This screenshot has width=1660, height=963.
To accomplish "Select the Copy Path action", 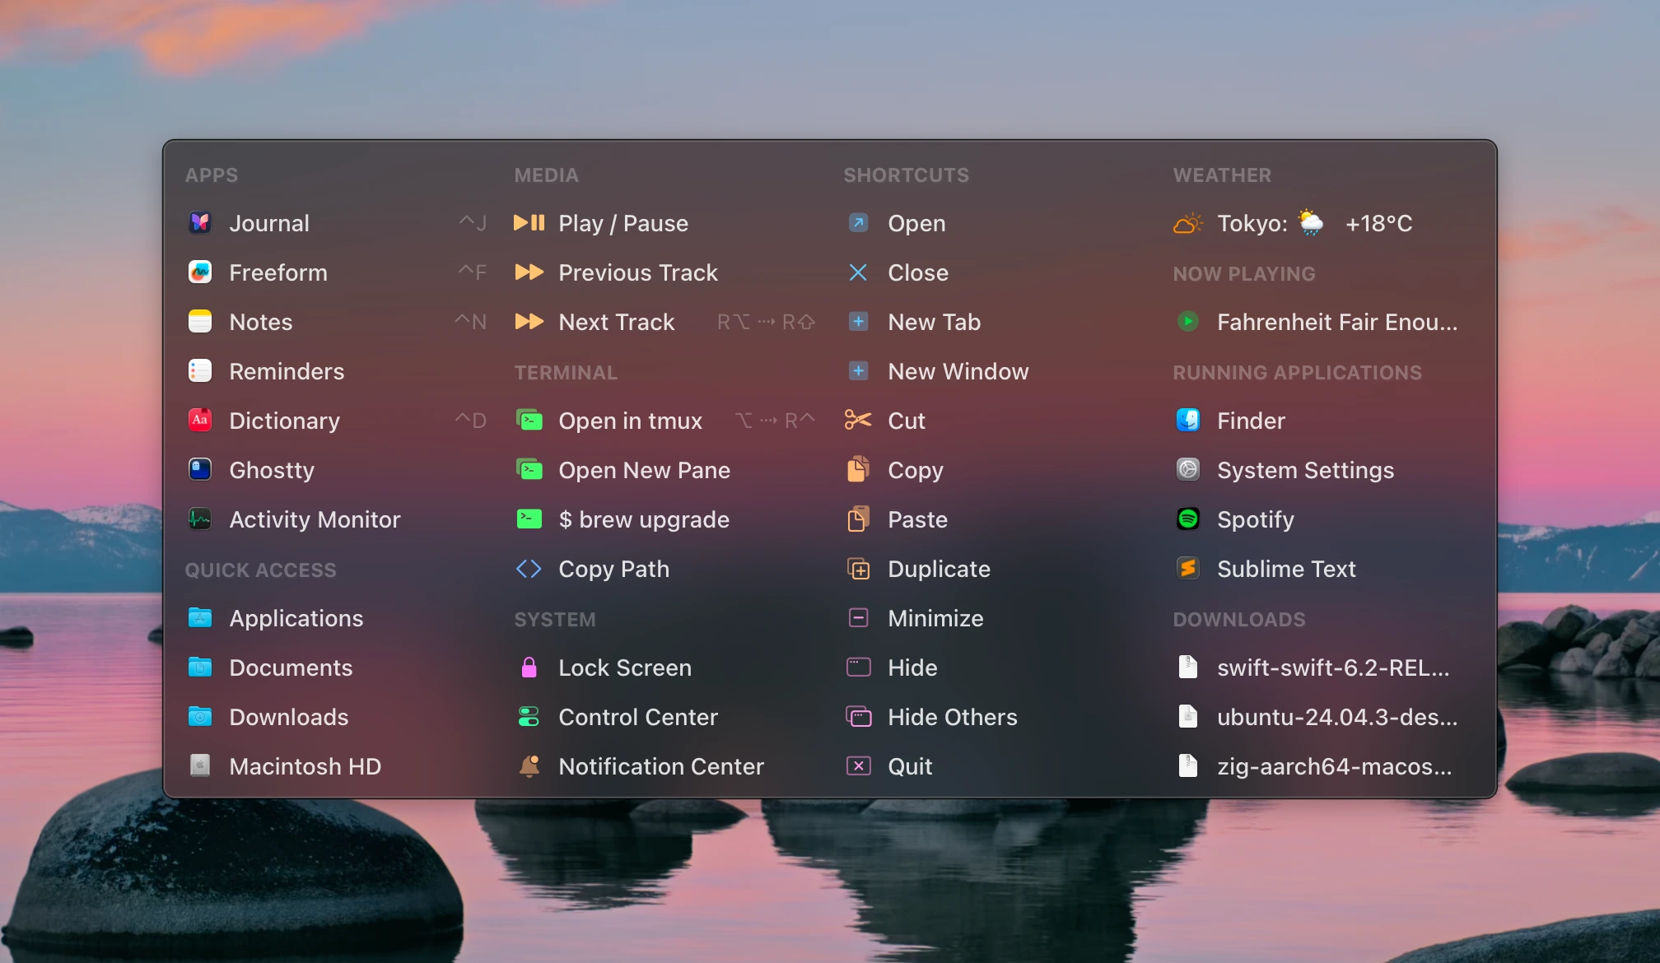I will (x=613, y=569).
